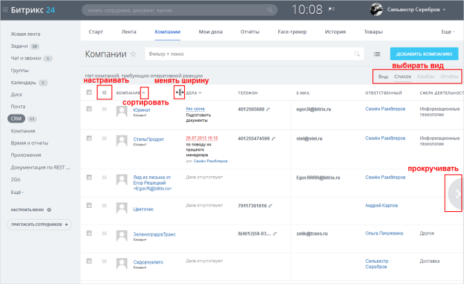Switch to the Отчёты tab
The width and height of the screenshot is (464, 284).
(x=250, y=32)
